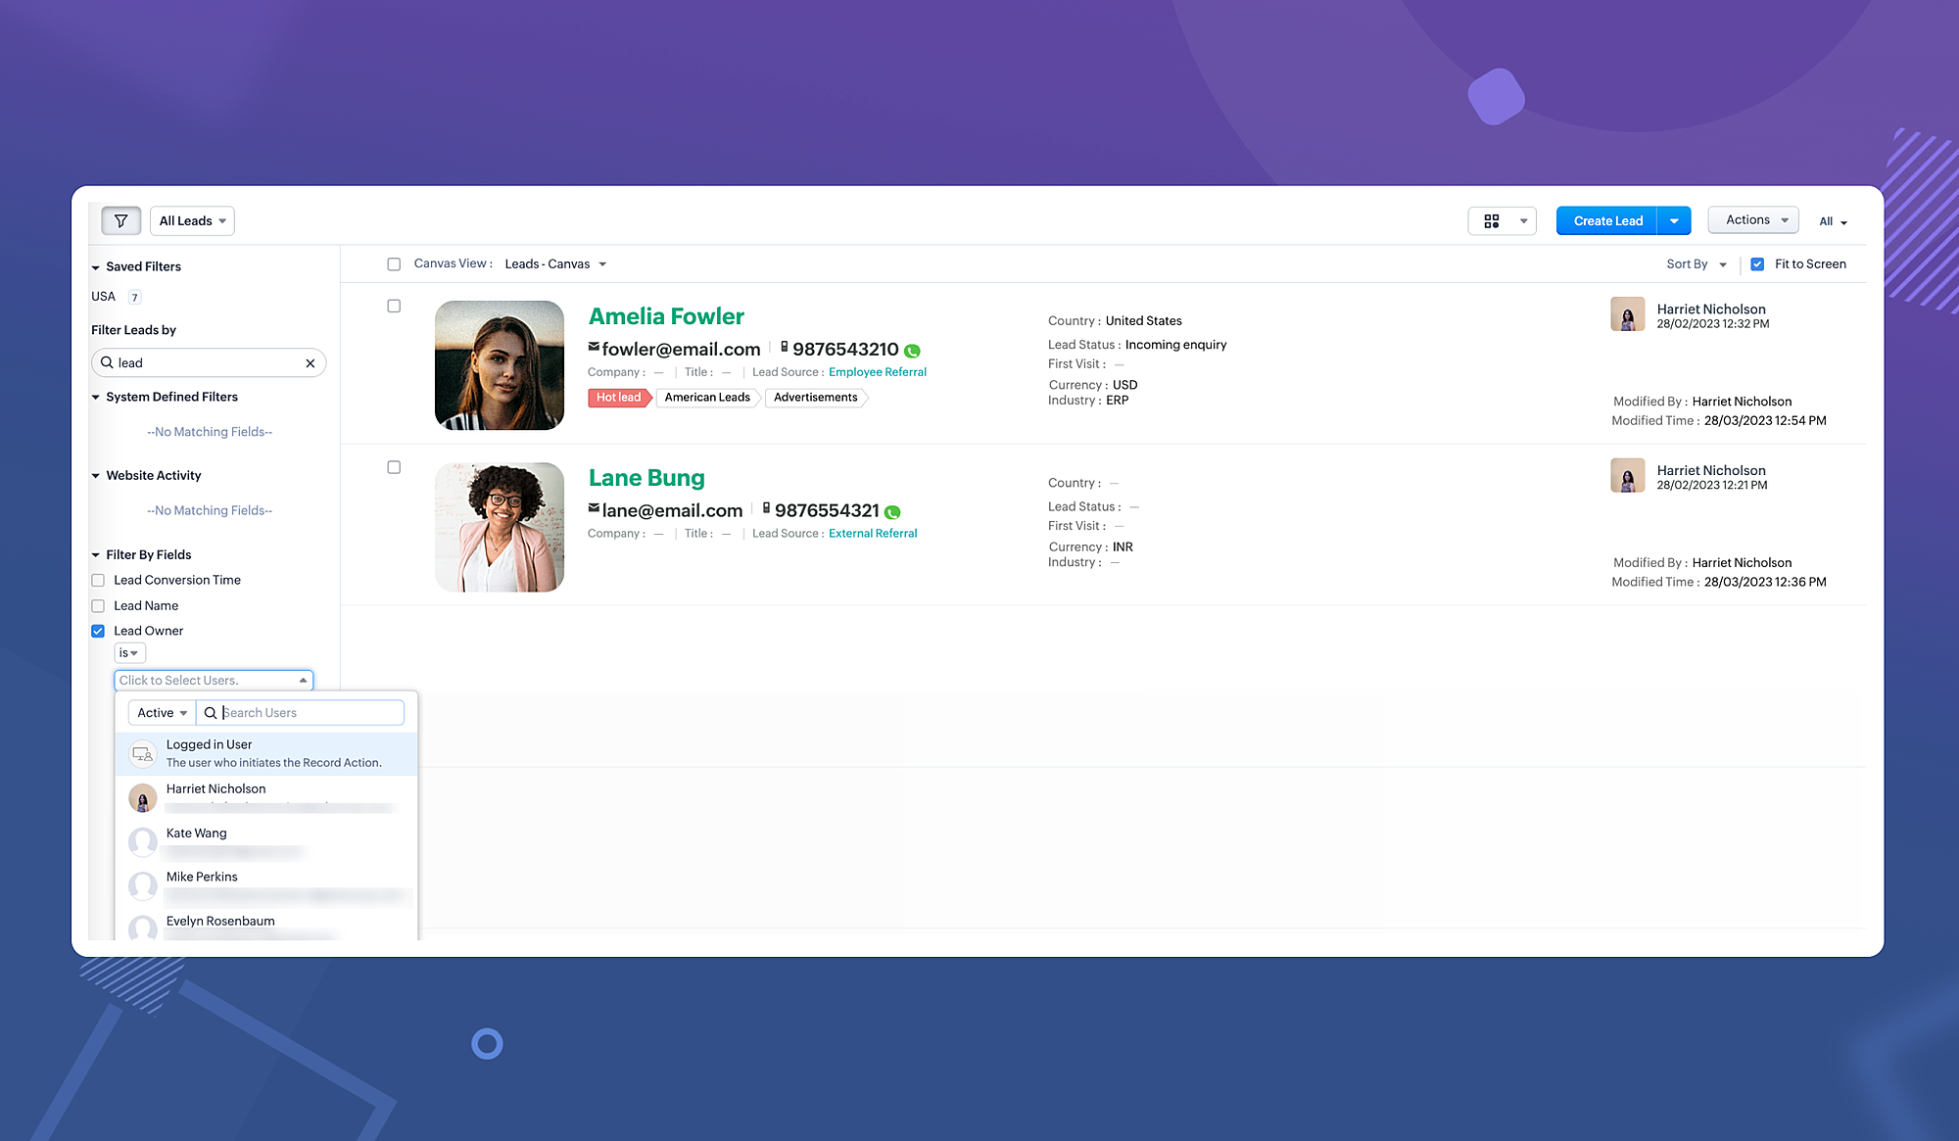Disable the Fit to Screen checkbox

tap(1757, 264)
